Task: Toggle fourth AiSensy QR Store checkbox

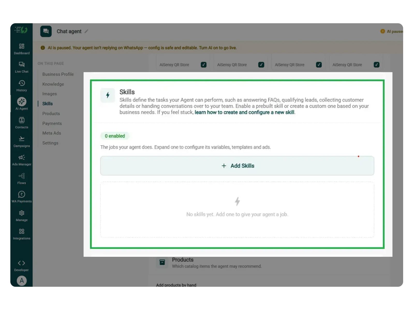Action: [376, 65]
